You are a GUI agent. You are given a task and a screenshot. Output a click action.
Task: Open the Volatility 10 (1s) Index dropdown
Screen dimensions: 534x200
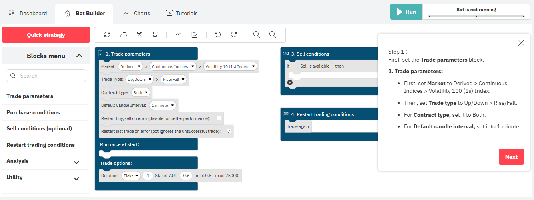pyautogui.click(x=230, y=66)
